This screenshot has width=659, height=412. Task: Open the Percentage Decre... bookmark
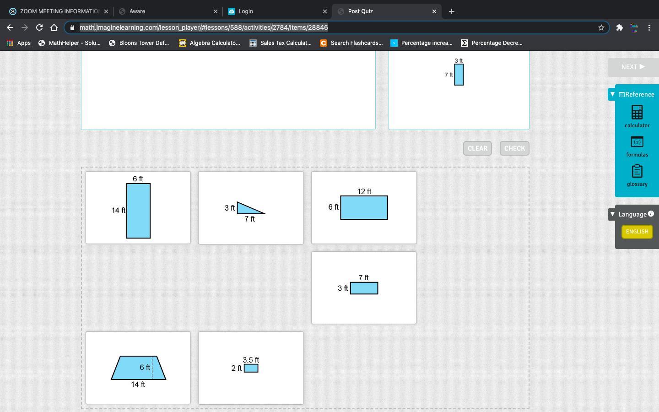click(492, 43)
